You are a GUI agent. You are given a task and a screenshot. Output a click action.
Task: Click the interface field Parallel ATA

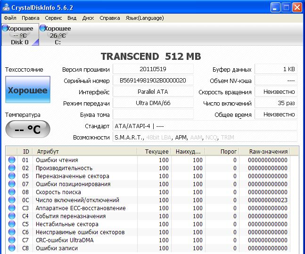(153, 91)
